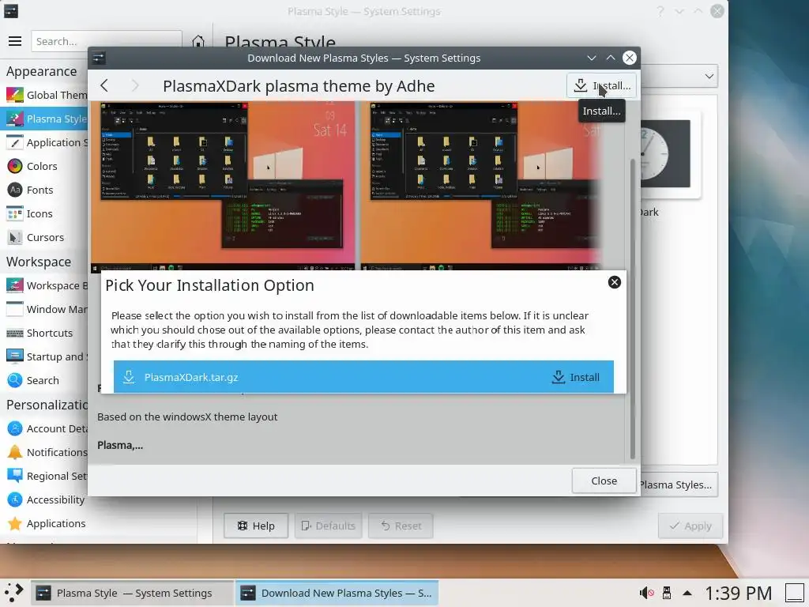
Task: Switch to Download New Plasma Styles taskbar entry
Action: (337, 593)
